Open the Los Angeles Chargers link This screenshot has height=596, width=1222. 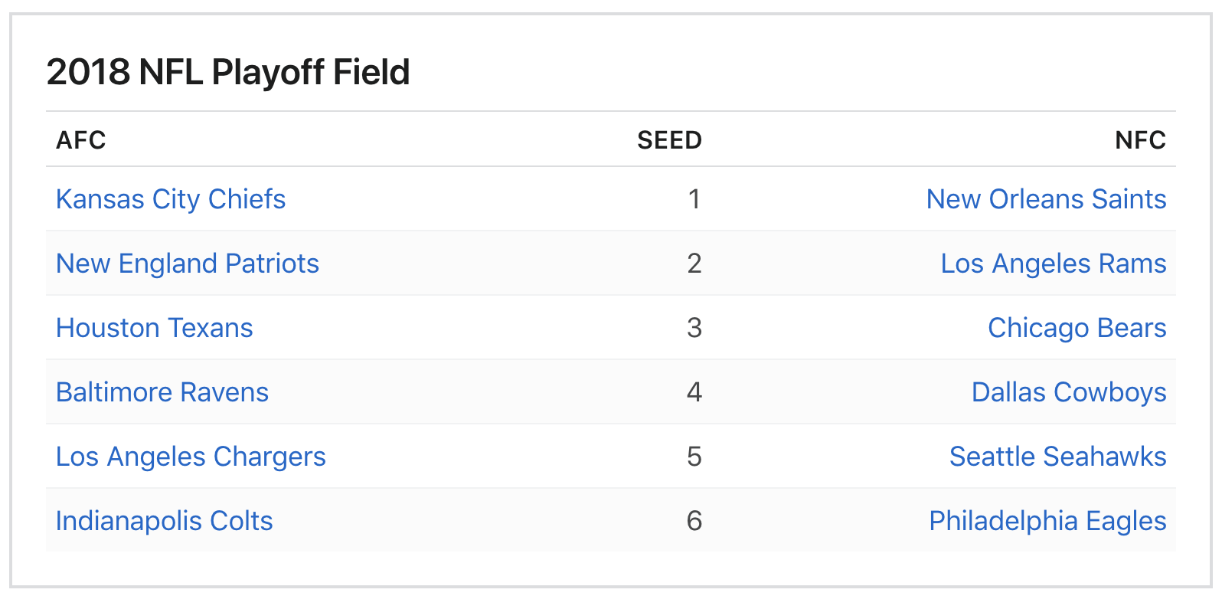(x=191, y=457)
